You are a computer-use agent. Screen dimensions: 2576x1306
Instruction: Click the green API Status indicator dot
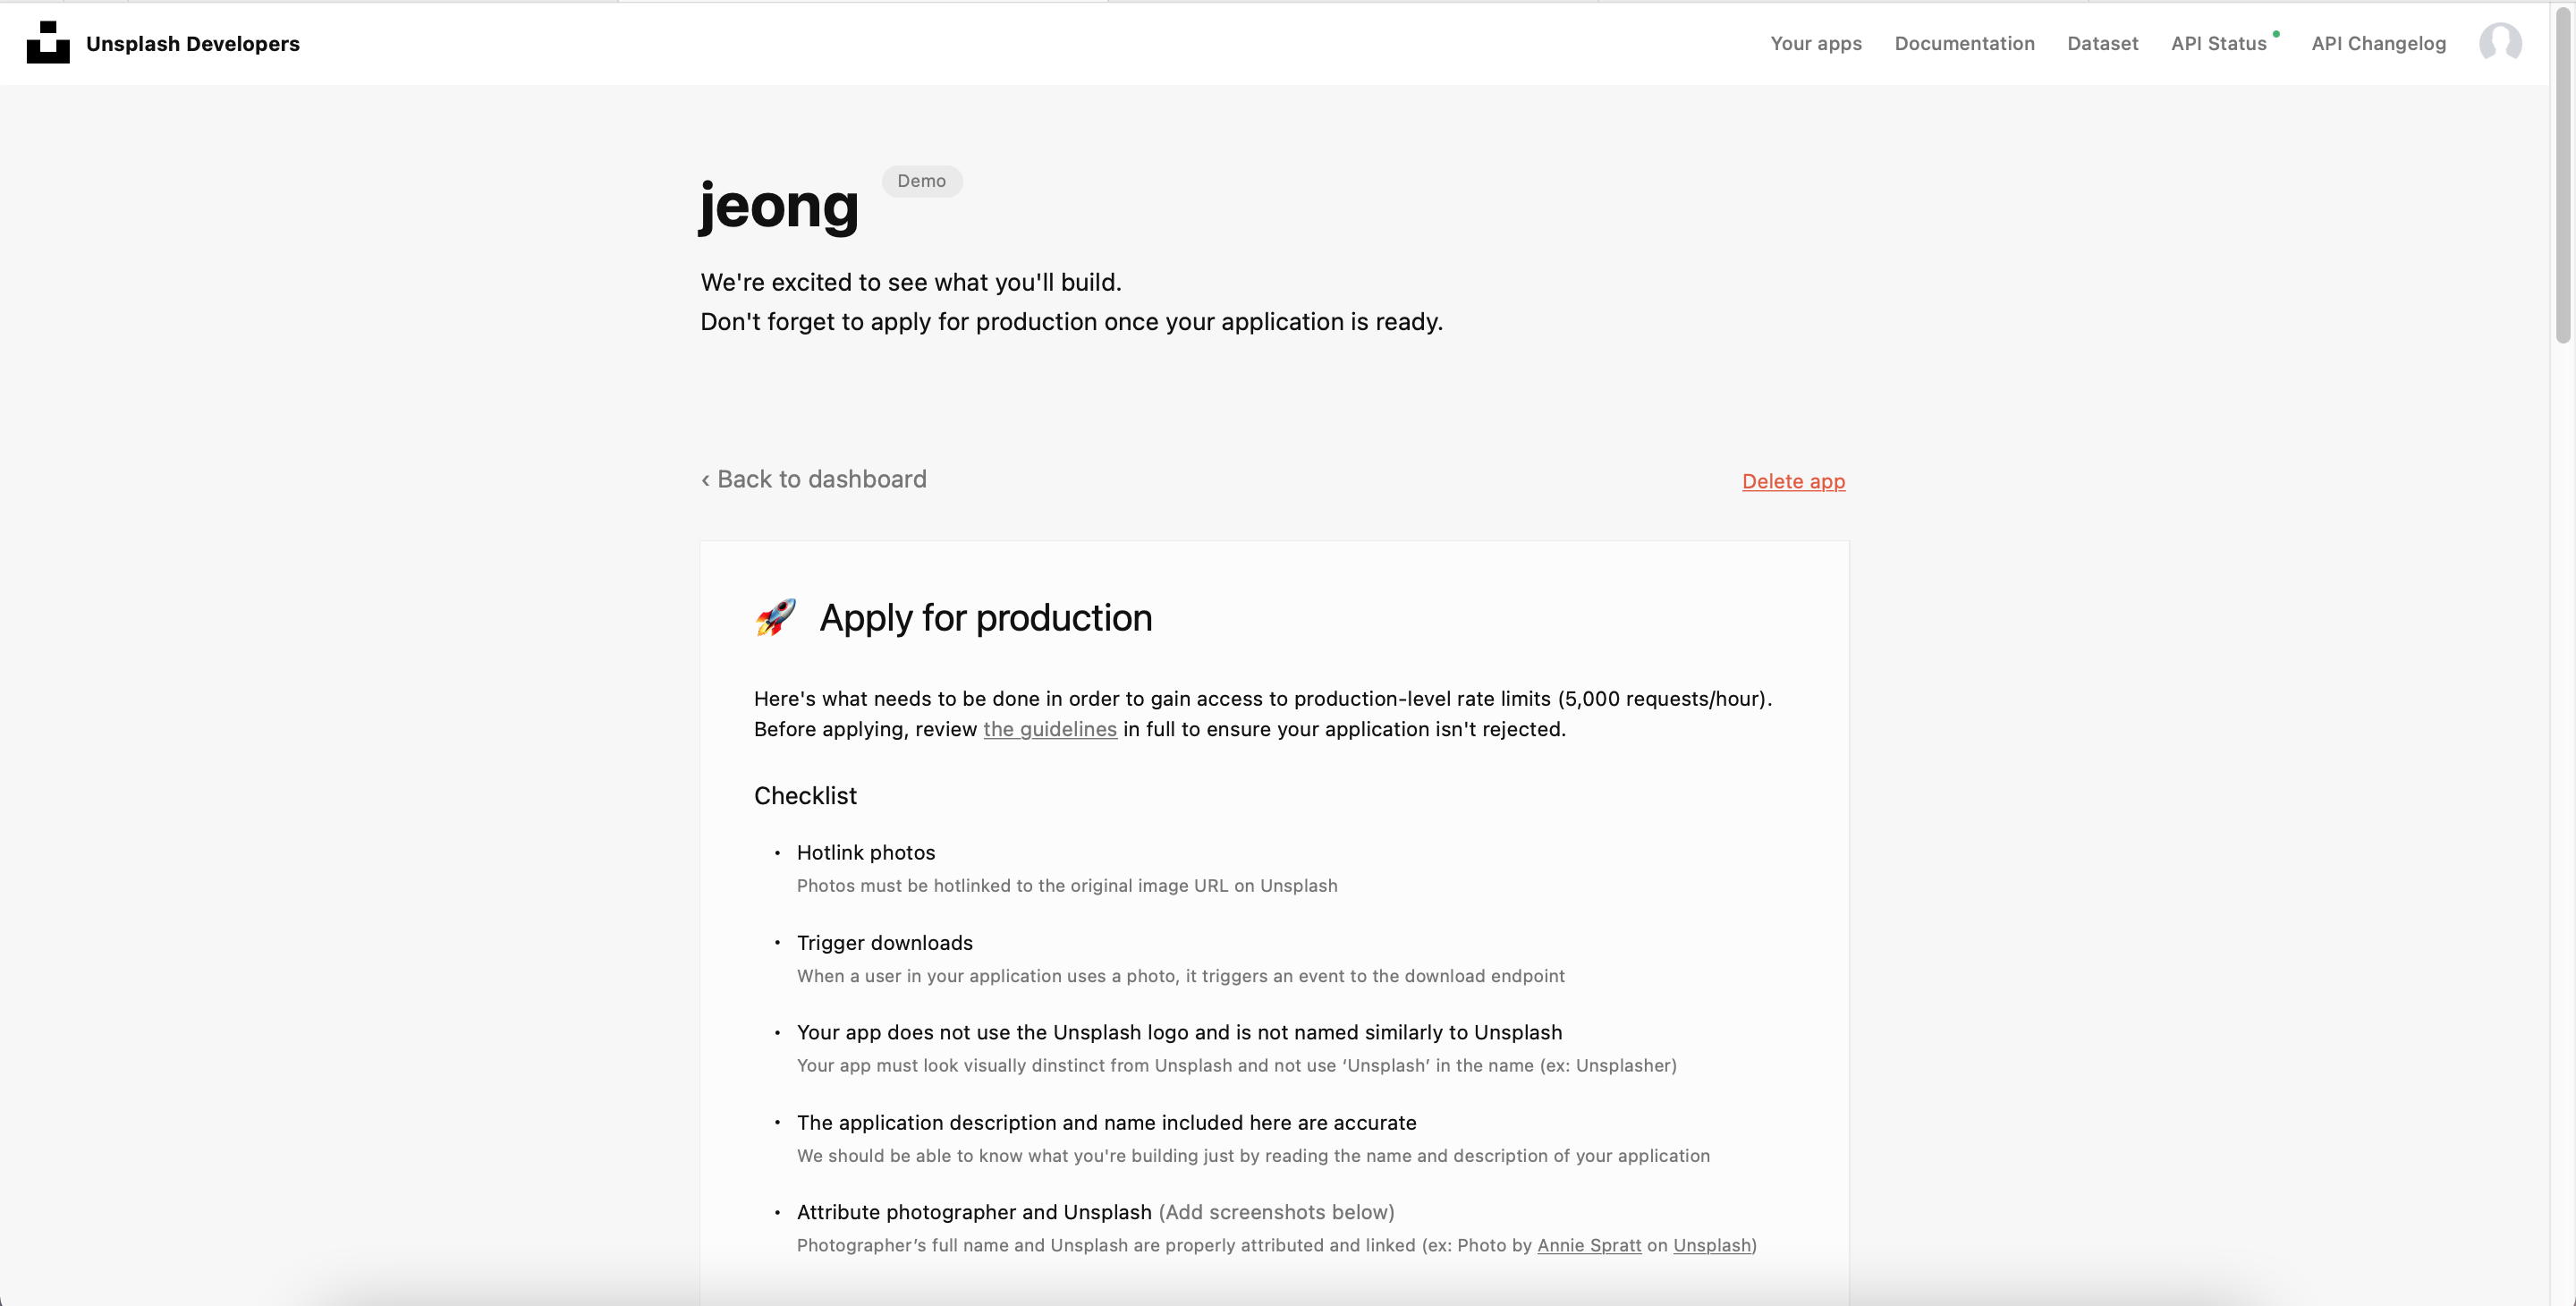[x=2276, y=34]
